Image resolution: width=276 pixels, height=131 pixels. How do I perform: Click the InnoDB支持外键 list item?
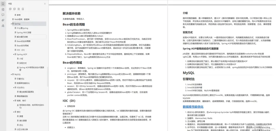pos(195,87)
